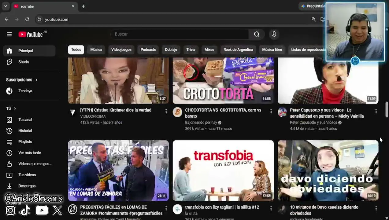Viewport: 389px width, 220px height.
Task: Open Ver más tarde
Action: click(x=29, y=153)
